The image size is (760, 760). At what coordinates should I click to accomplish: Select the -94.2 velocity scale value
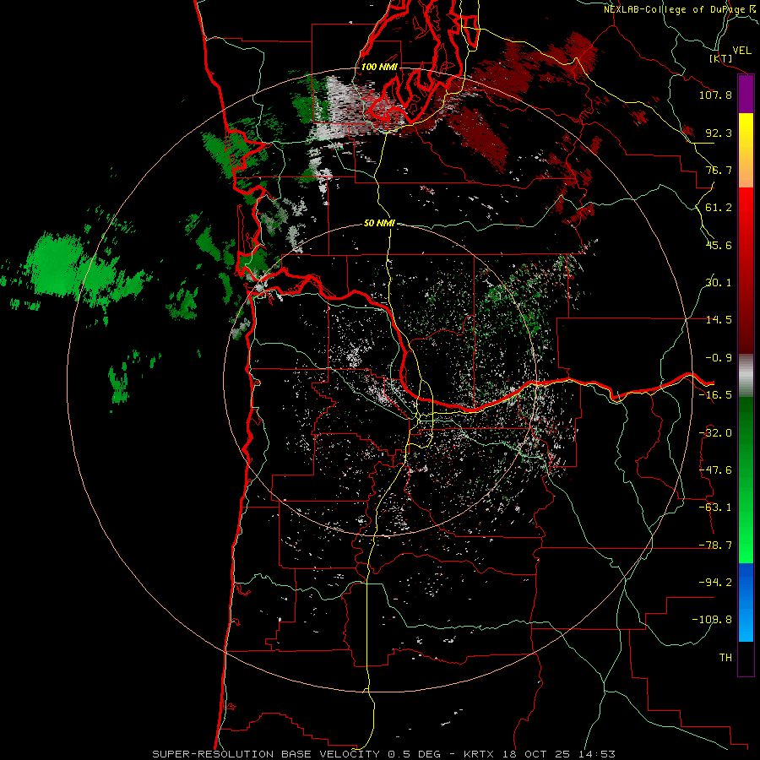(715, 583)
